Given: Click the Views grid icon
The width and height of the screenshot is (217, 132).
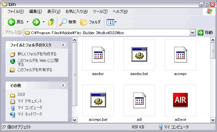Looking at the screenshot, I should click(110, 22).
